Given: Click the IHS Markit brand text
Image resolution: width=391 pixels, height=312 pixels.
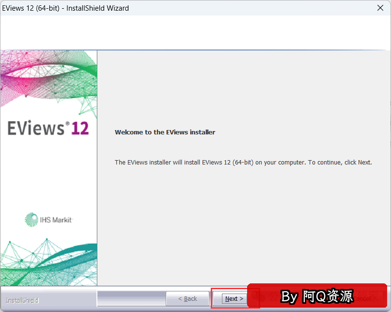Looking at the screenshot, I should pos(56,220).
